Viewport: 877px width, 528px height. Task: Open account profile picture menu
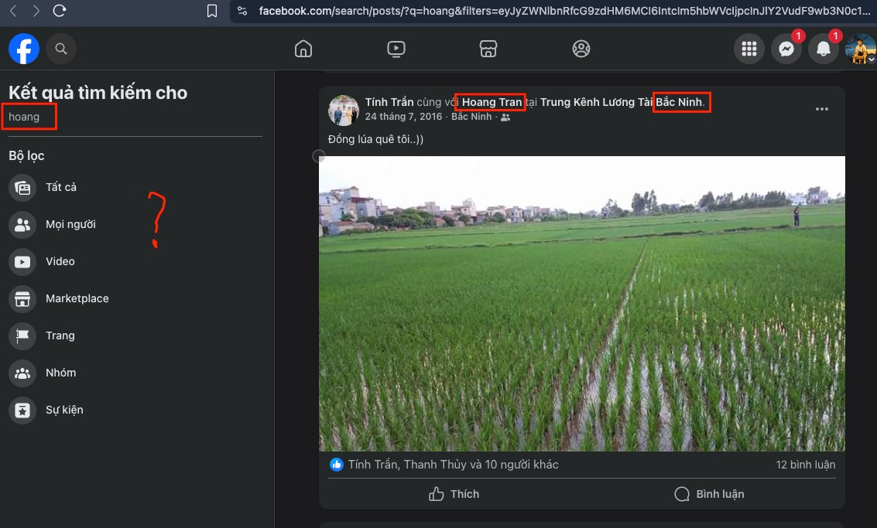[x=860, y=49]
